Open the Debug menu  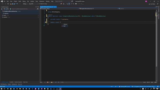click(x=24, y=1)
